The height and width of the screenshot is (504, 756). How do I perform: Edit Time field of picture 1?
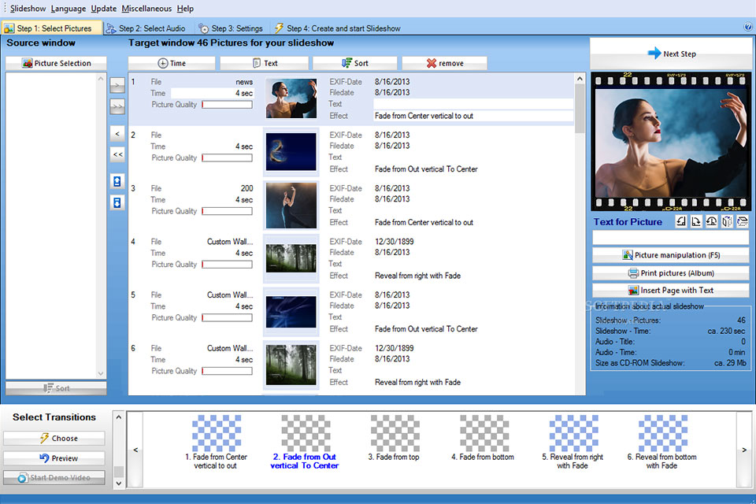pyautogui.click(x=213, y=93)
